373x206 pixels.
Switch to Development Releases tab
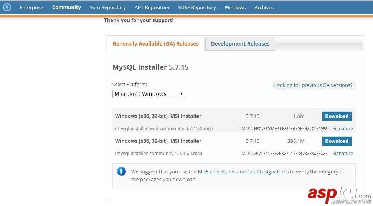click(x=240, y=44)
